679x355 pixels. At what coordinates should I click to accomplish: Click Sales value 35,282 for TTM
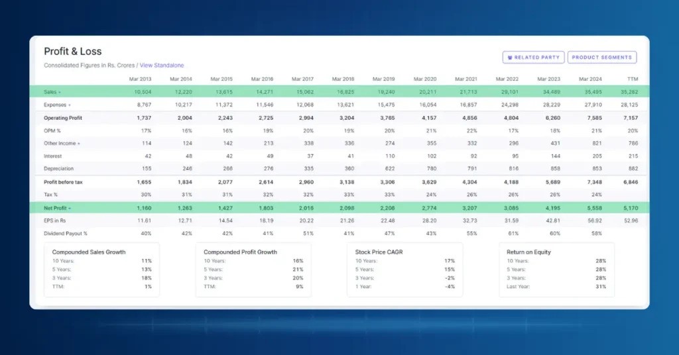[x=629, y=92]
